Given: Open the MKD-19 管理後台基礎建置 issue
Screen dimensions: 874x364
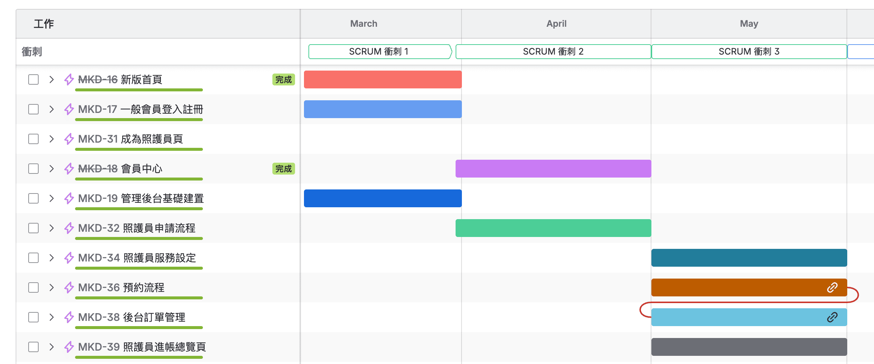Looking at the screenshot, I should 141,198.
